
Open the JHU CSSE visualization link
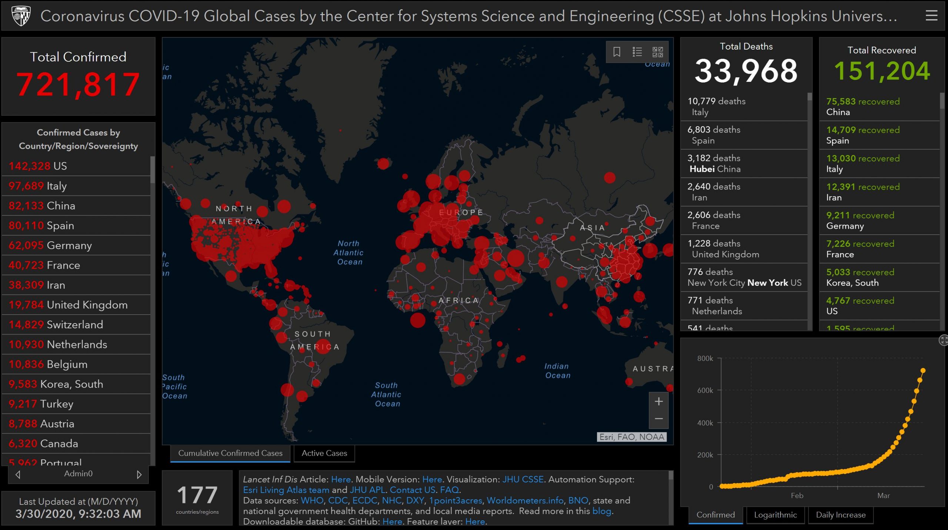pos(523,479)
